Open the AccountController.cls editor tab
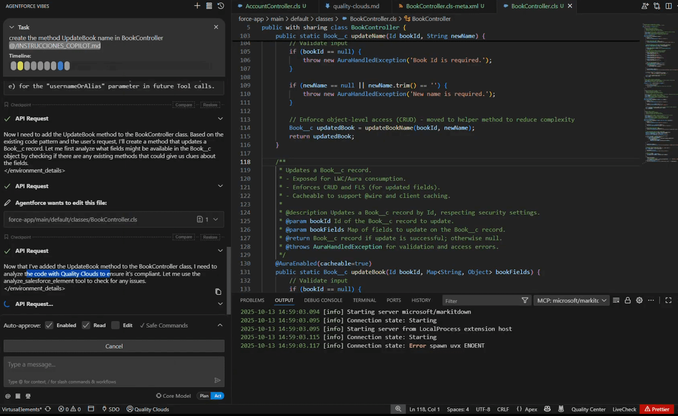Viewport: 678px width, 416px height. tap(272, 6)
